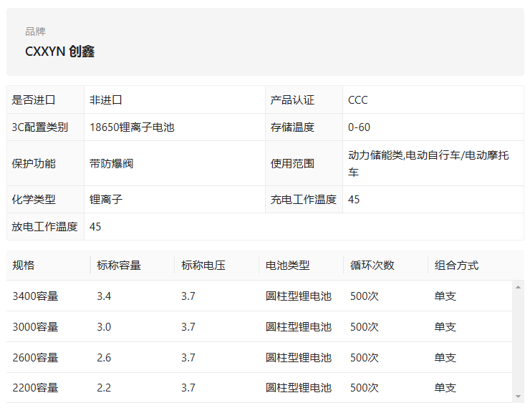Click the spec table scrollbar track
The width and height of the screenshot is (530, 418).
tap(518, 341)
